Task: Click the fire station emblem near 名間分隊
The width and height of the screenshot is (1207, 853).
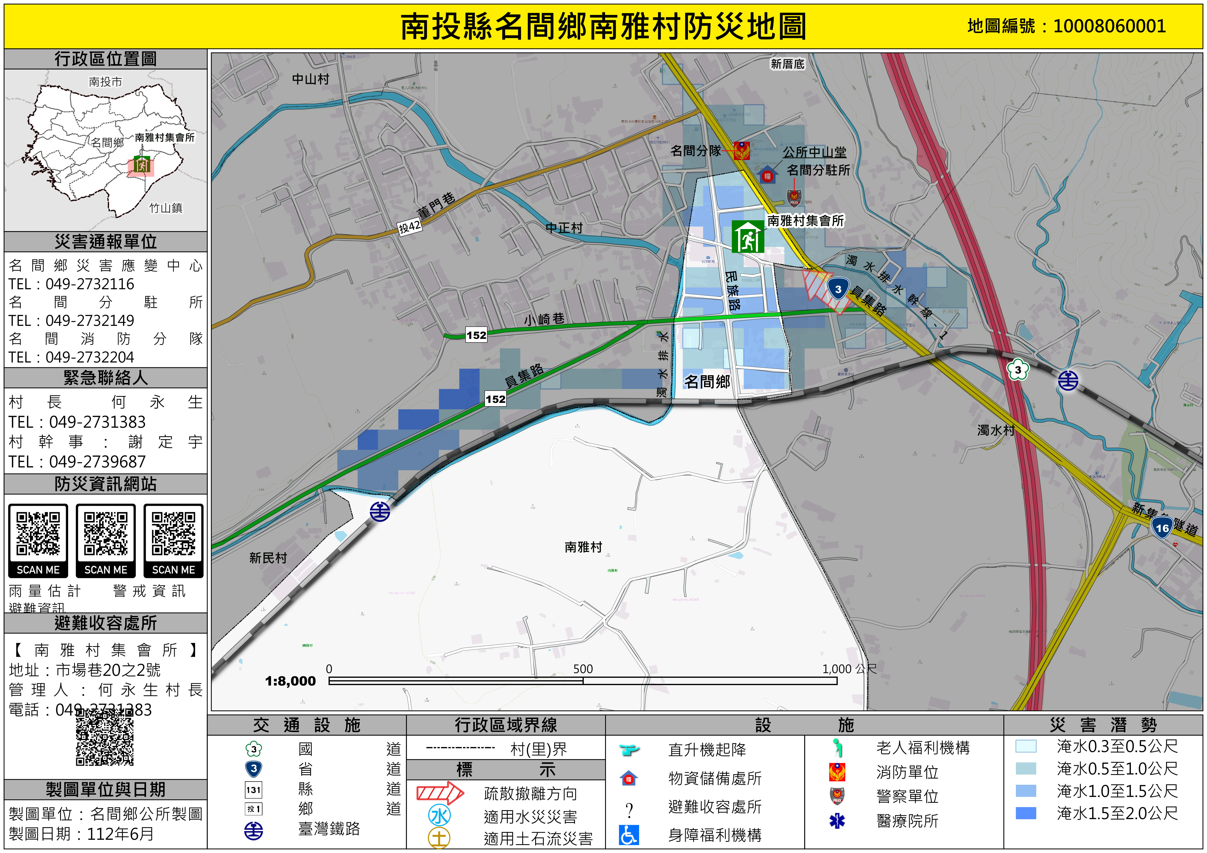Action: (741, 151)
